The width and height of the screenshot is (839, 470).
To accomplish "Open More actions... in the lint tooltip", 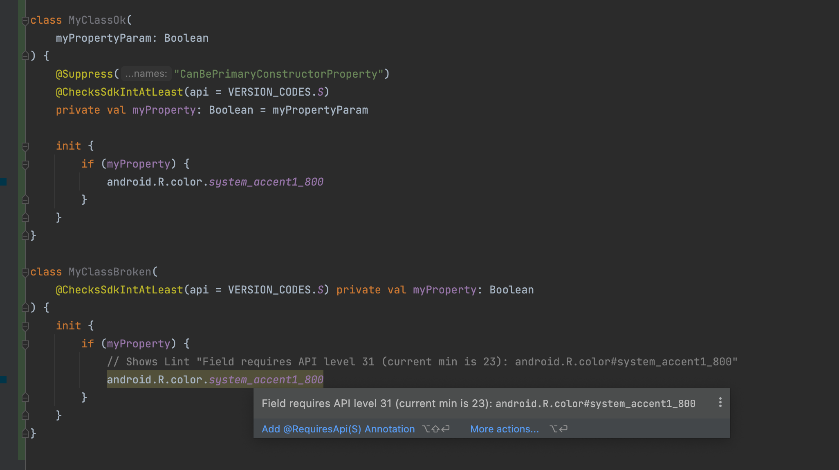I will click(504, 429).
